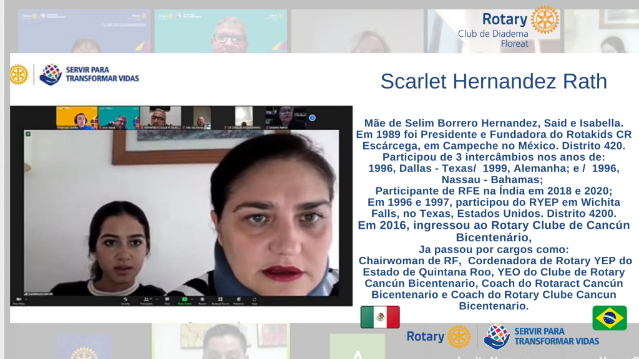Open the Reactions emoji icon
The height and width of the screenshot is (359, 639).
238,299
